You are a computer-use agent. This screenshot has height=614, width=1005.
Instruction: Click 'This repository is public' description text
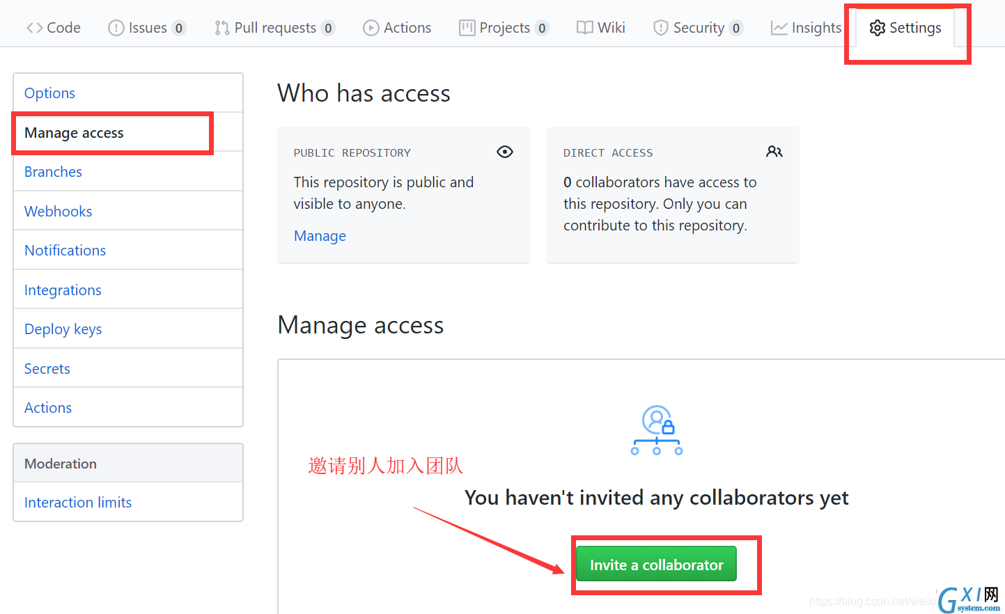click(x=384, y=193)
